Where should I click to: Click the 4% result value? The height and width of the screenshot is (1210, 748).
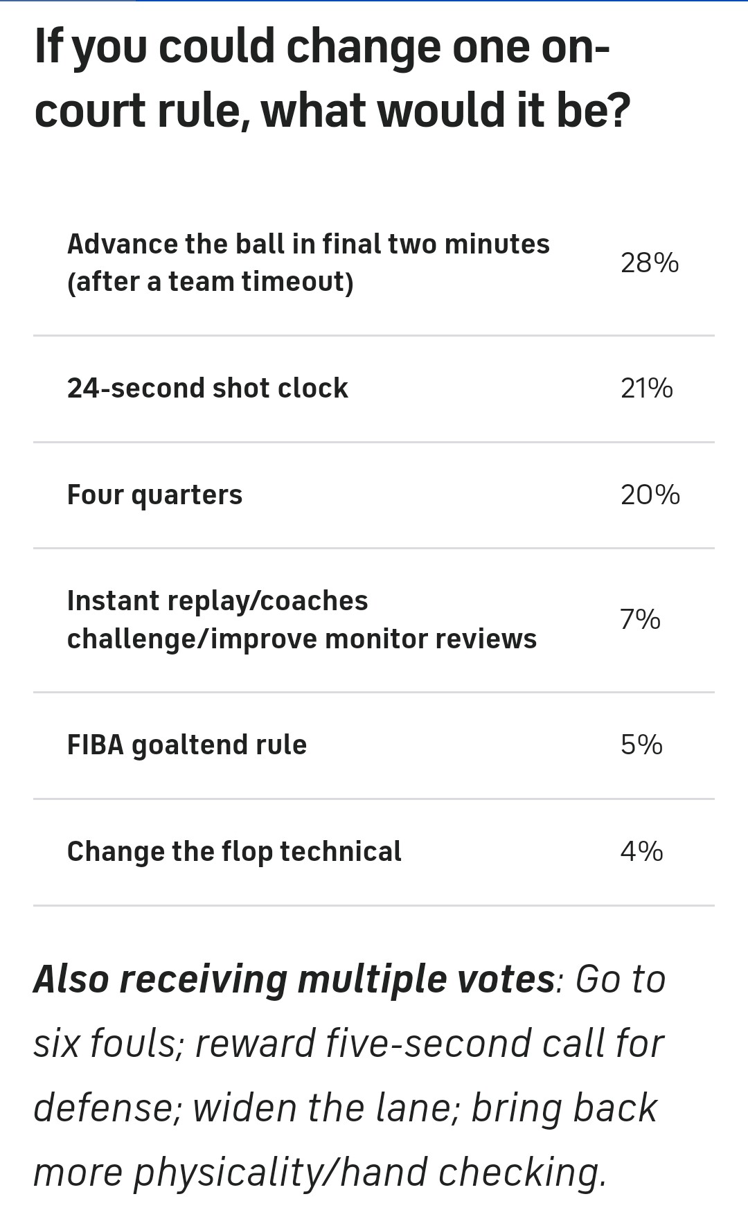(641, 852)
